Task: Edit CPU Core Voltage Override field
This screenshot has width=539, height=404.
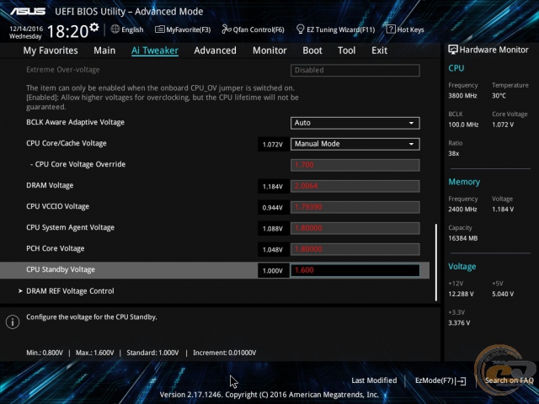Action: click(355, 165)
